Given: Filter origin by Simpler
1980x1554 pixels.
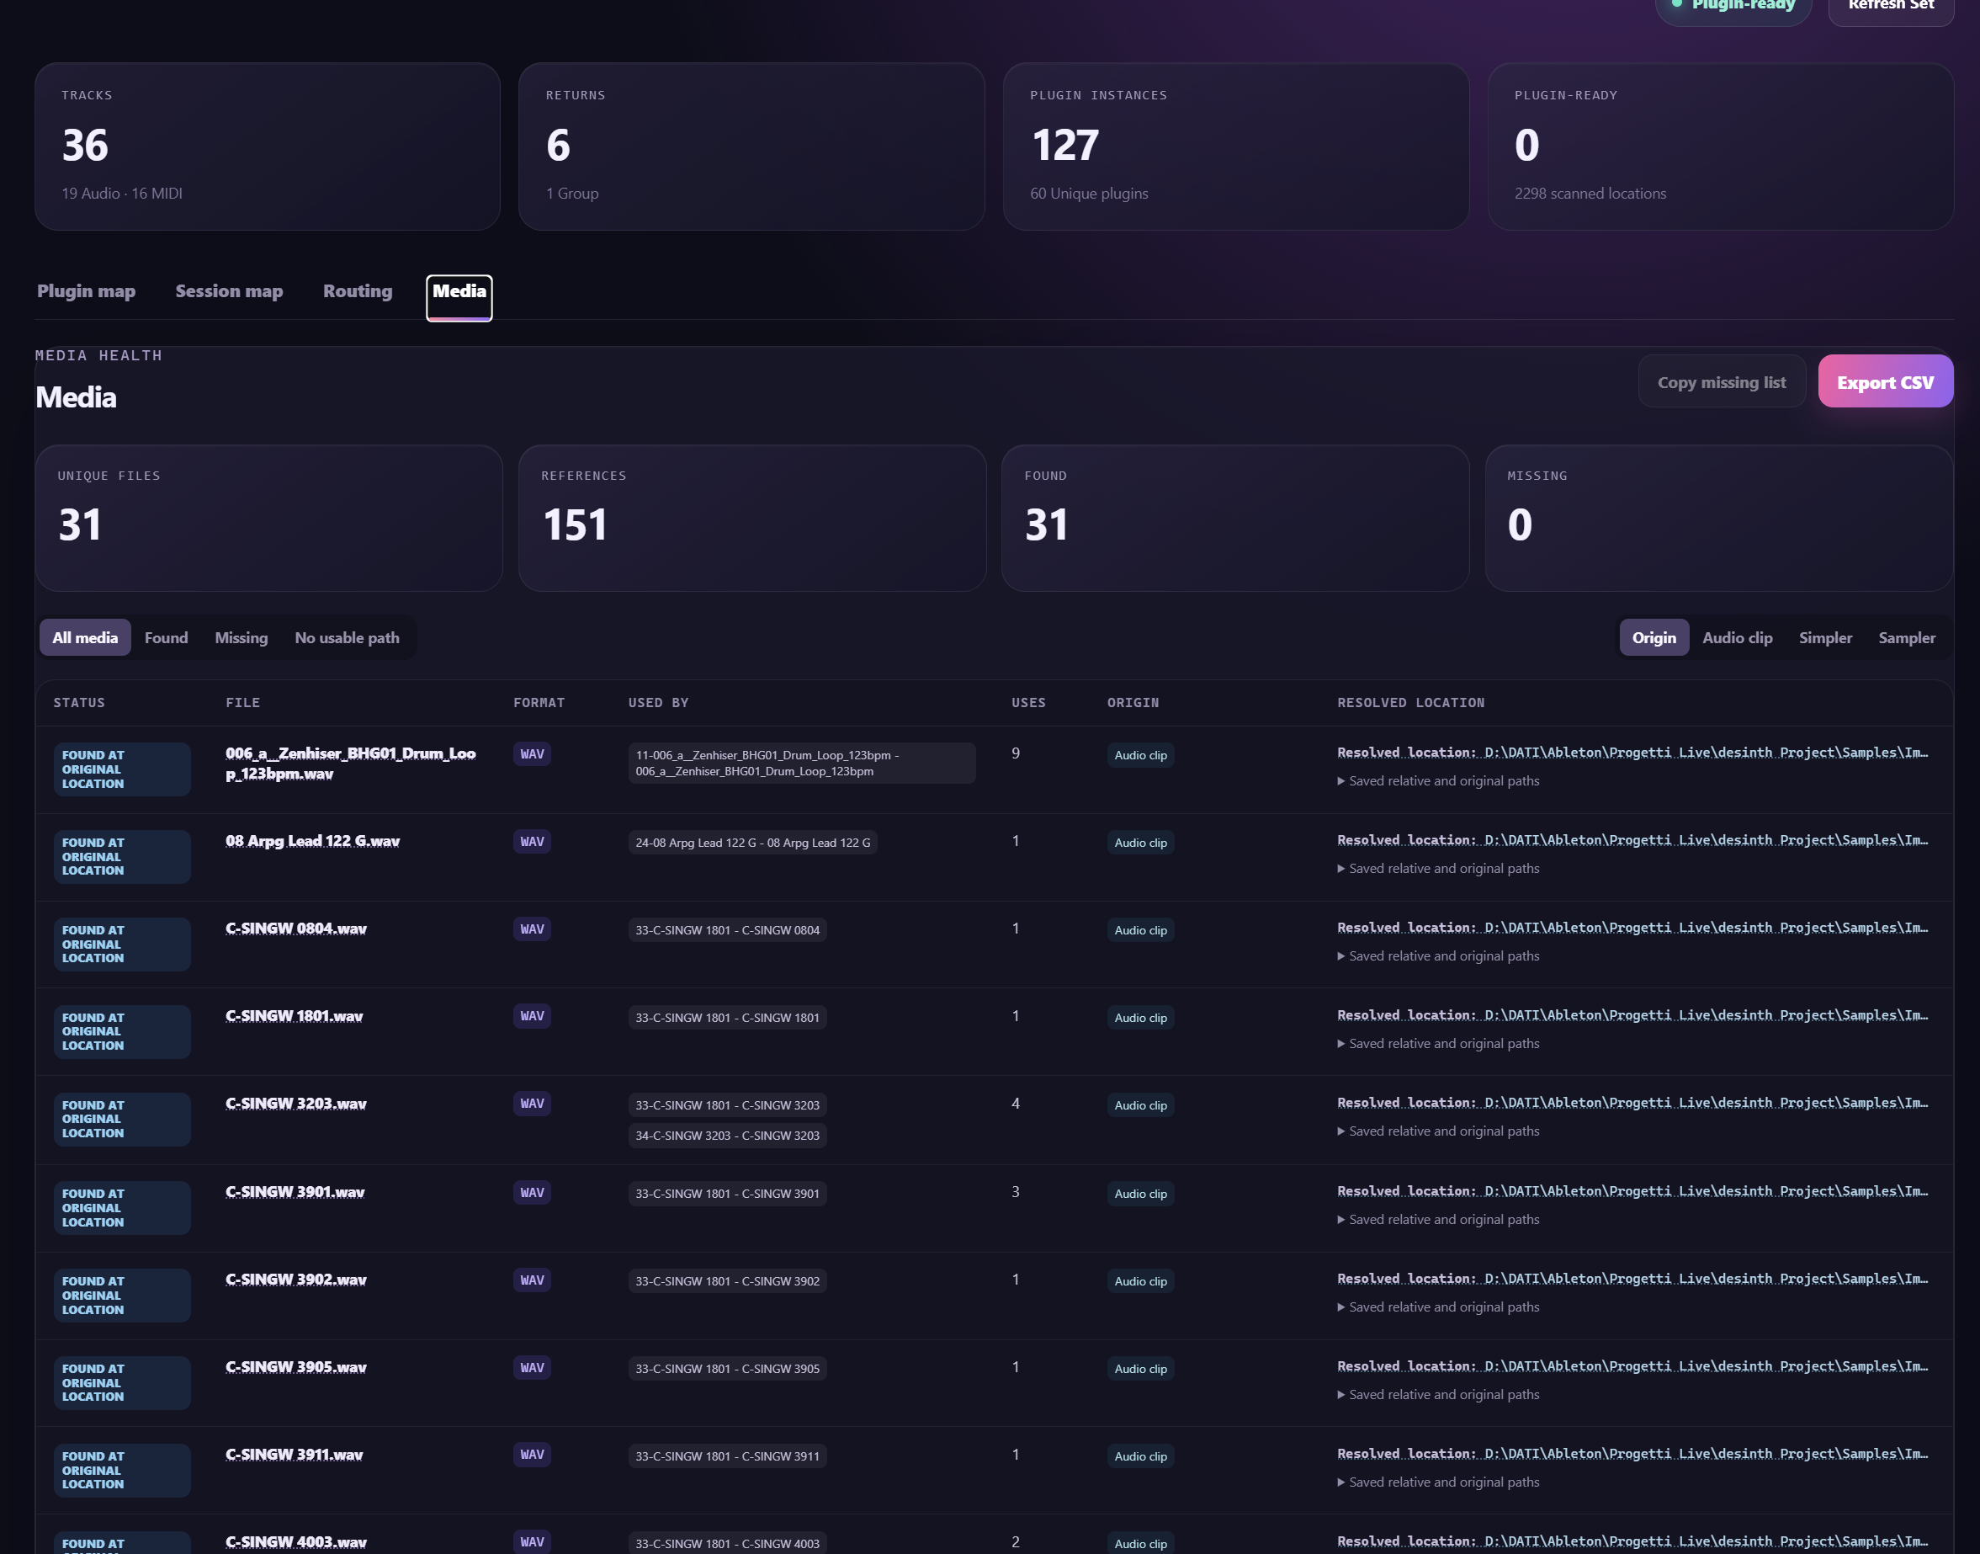Looking at the screenshot, I should 1825,638.
